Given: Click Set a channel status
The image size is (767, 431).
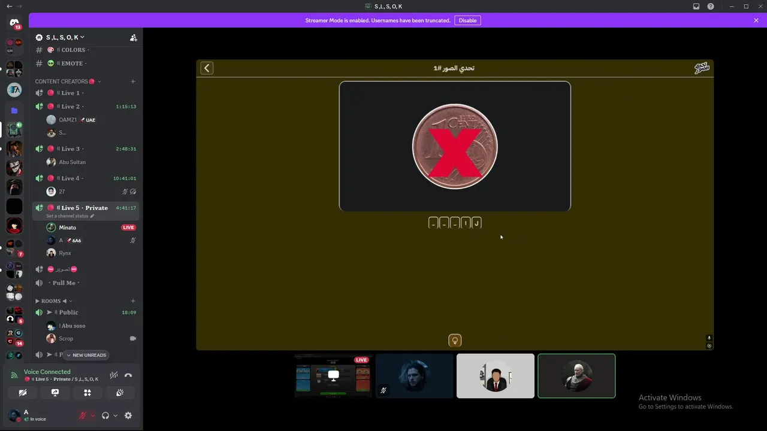Looking at the screenshot, I should click(70, 216).
